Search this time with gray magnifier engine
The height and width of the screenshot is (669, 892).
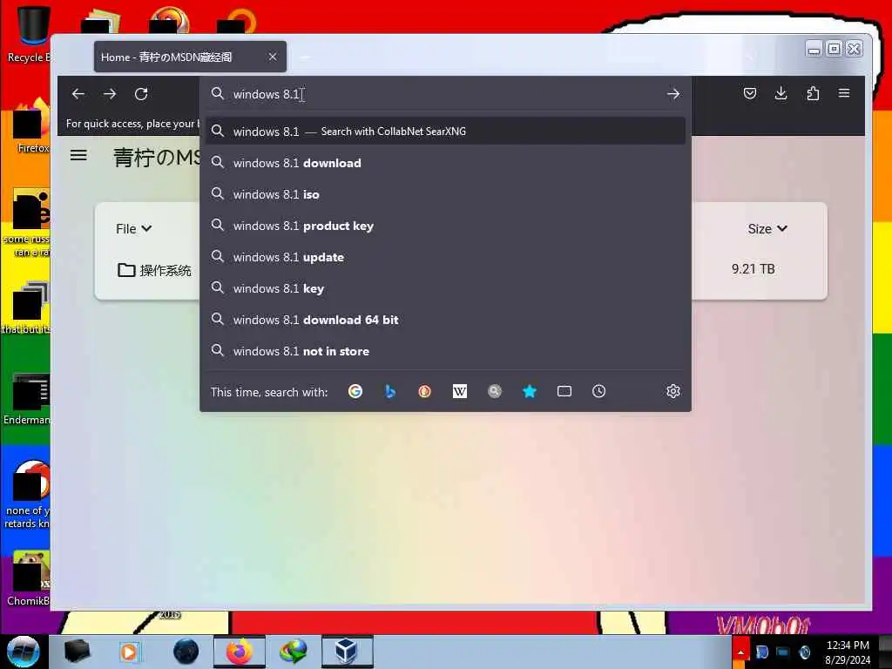point(495,391)
